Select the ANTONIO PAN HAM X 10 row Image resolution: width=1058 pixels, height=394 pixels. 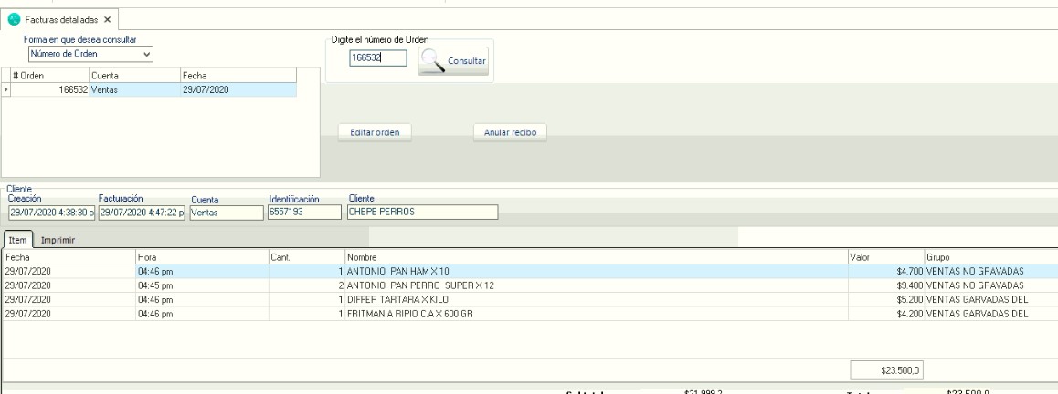coord(411,272)
